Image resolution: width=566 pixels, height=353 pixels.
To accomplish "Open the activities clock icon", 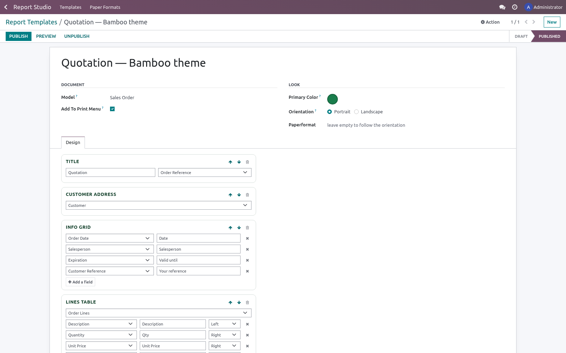I will pyautogui.click(x=515, y=7).
